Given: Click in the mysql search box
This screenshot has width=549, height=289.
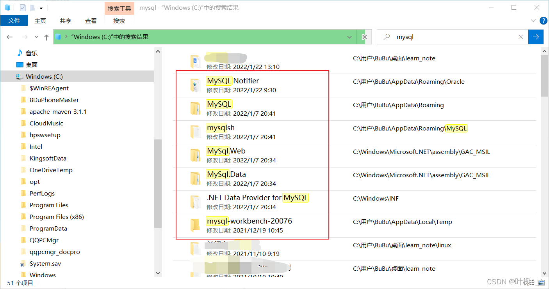Looking at the screenshot, I should (x=453, y=37).
